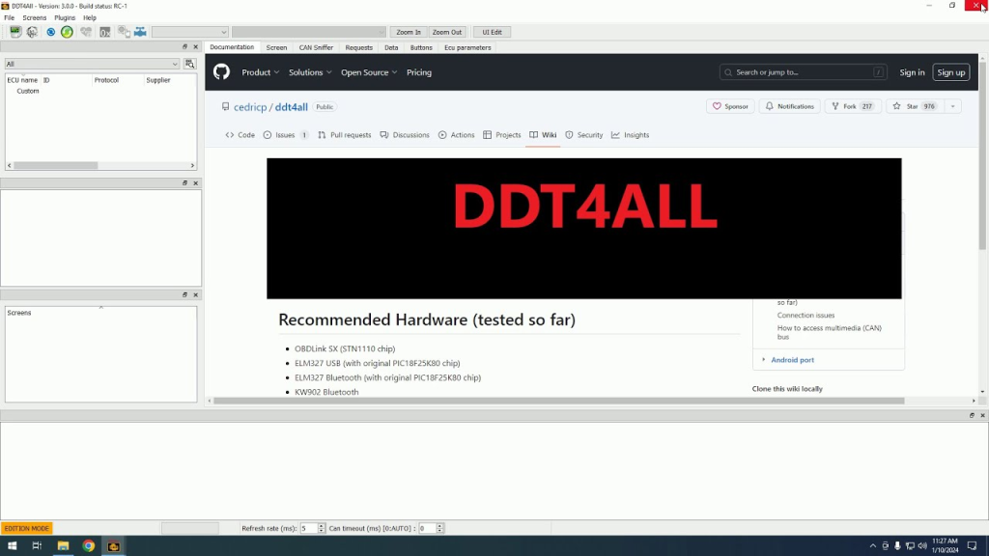Open the File menu
Viewport: 989px width, 556px height.
(9, 17)
